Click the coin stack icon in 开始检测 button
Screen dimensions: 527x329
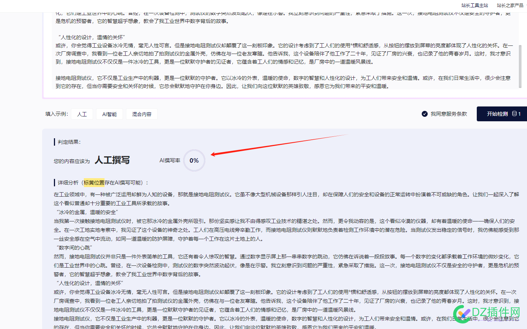point(514,114)
